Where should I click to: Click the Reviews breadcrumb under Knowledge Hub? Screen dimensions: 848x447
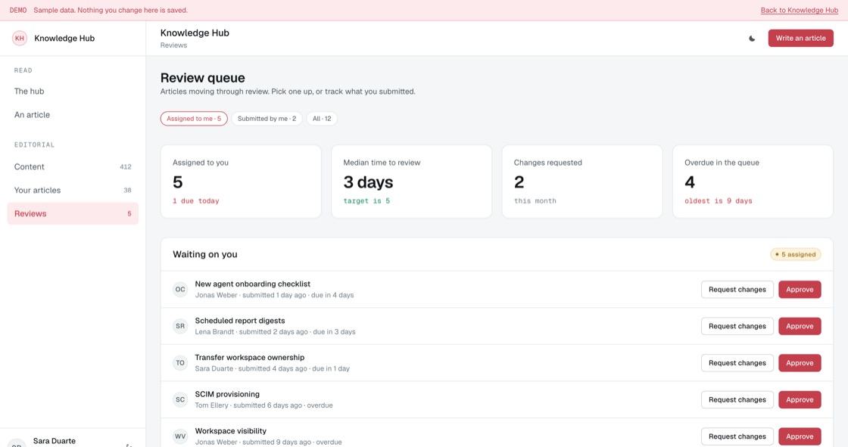(173, 45)
